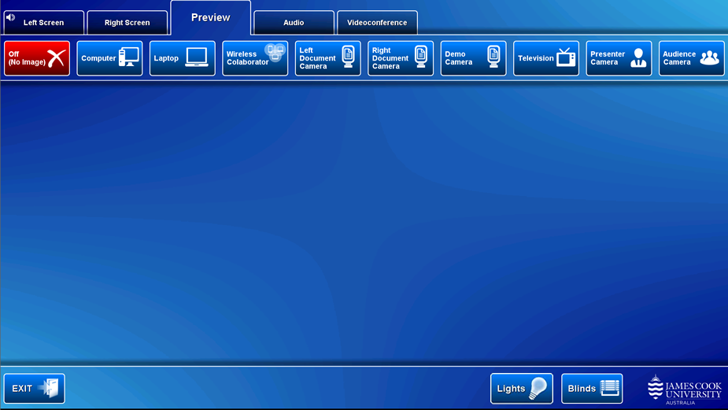Choose Computer as preview source
Screen dimensions: 728x410
click(x=109, y=58)
